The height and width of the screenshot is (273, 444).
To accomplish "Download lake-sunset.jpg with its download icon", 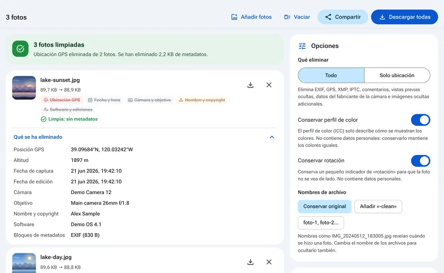I will (x=250, y=85).
